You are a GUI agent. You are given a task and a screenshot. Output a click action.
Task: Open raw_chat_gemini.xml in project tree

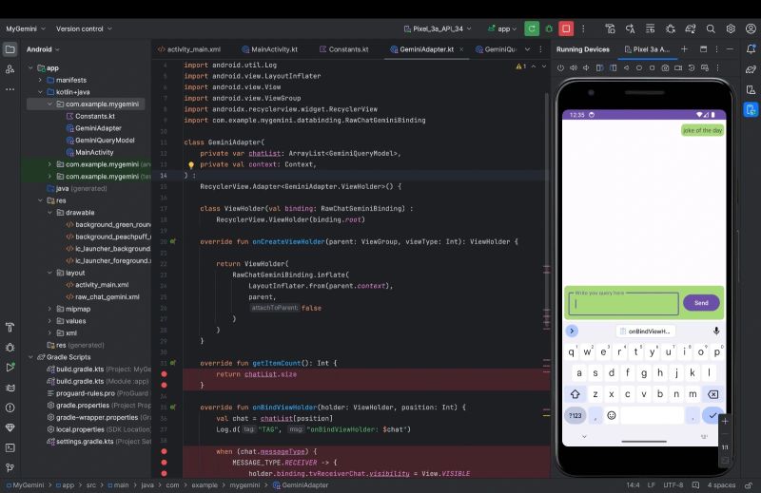pyautogui.click(x=103, y=296)
